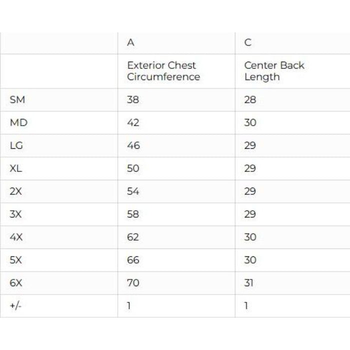
Task: Click the SM size row label
Action: tap(17, 99)
